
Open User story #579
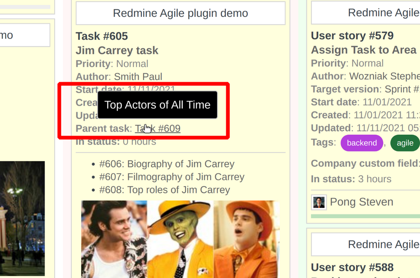352,36
